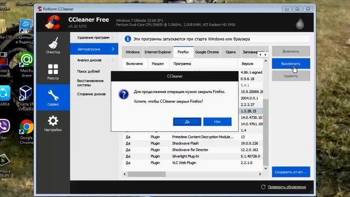Click the CCleaner logo icon
350x197 pixels.
pos(53,22)
